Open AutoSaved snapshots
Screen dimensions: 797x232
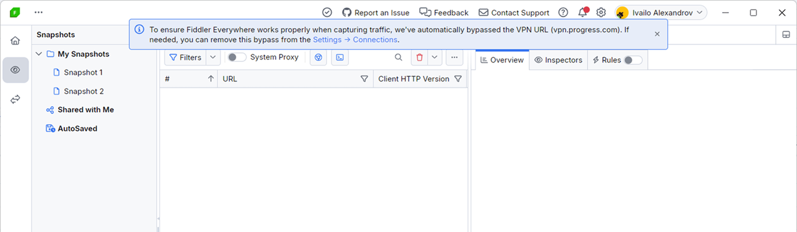[x=77, y=129]
